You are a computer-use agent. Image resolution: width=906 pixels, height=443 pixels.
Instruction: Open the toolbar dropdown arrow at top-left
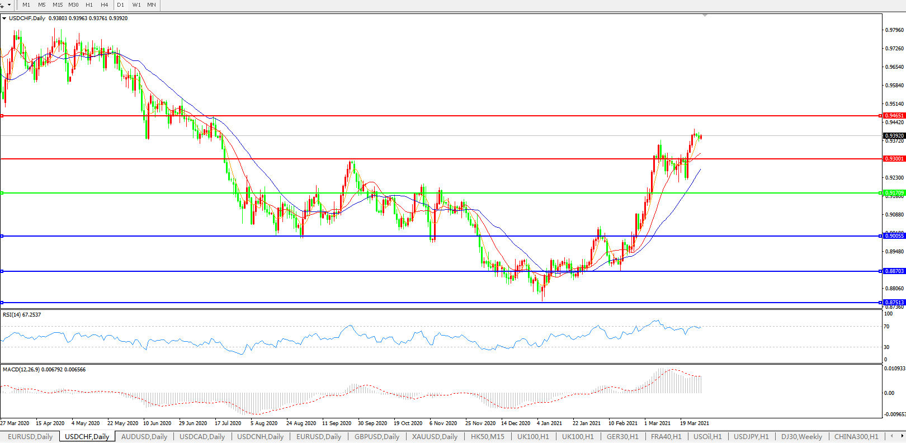coord(9,5)
